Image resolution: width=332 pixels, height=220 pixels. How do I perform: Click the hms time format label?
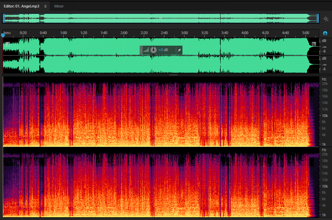(7, 33)
